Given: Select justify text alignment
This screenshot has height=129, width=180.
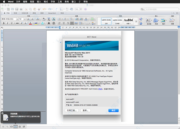Looking at the screenshot, I should click(x=72, y=23).
